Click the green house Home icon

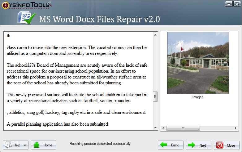pyautogui.click(x=37, y=145)
